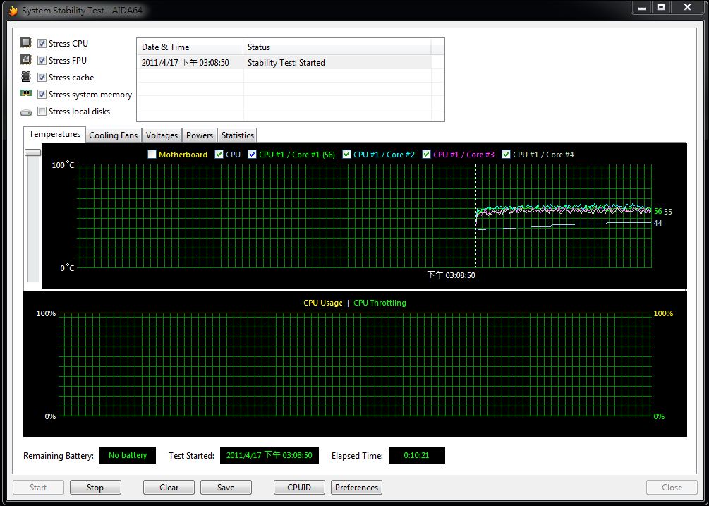This screenshot has height=506, width=709.
Task: Maximize the System Stability Test window
Action: tap(661, 8)
